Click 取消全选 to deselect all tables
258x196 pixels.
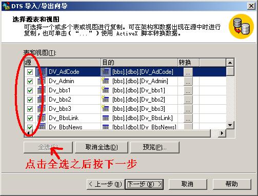pos(102,147)
